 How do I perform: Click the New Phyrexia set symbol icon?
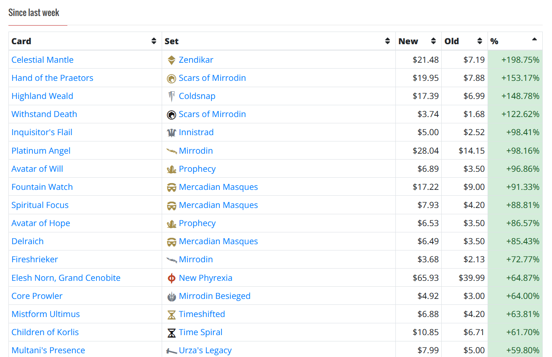click(171, 278)
